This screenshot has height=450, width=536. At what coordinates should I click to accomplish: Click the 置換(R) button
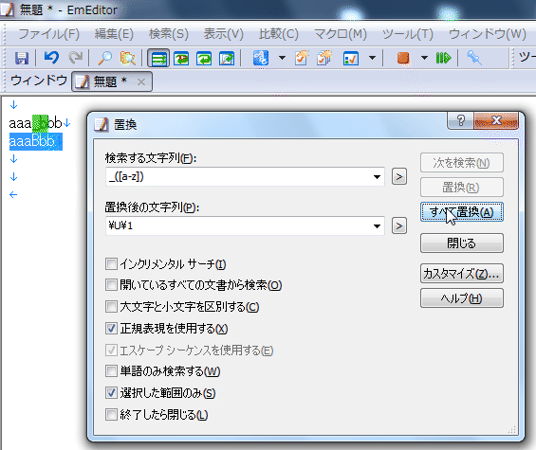point(461,188)
